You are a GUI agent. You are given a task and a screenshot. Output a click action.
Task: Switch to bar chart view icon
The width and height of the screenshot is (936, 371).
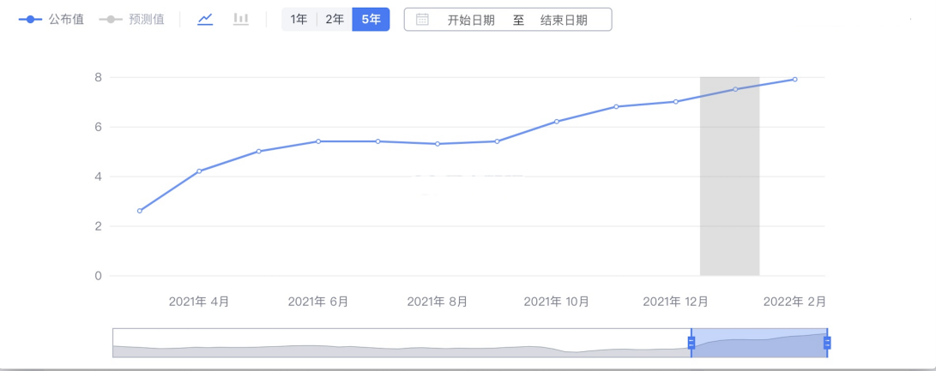[241, 19]
